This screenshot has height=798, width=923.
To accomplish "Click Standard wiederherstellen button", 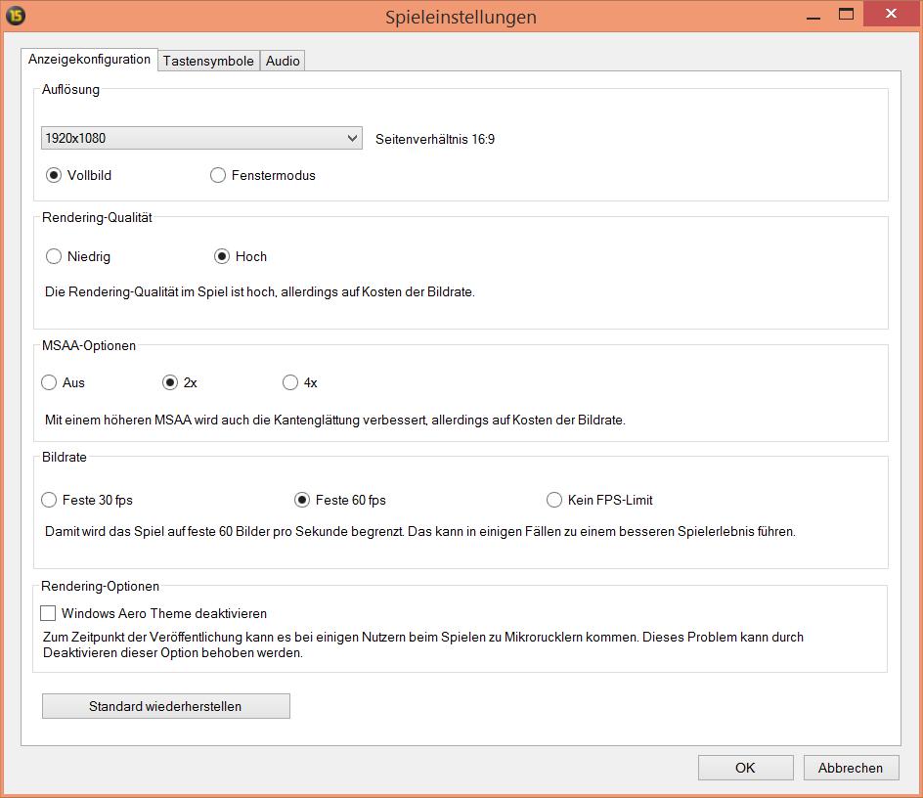I will (165, 706).
